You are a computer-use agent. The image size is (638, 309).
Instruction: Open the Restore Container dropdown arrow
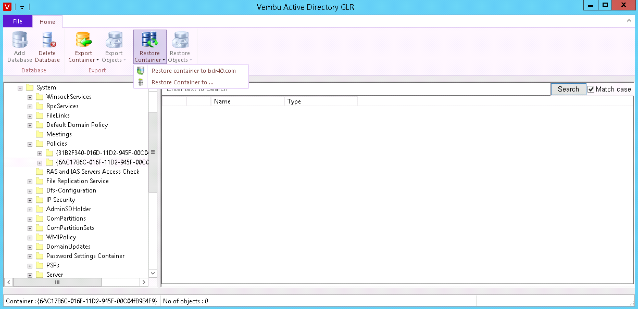coord(164,60)
